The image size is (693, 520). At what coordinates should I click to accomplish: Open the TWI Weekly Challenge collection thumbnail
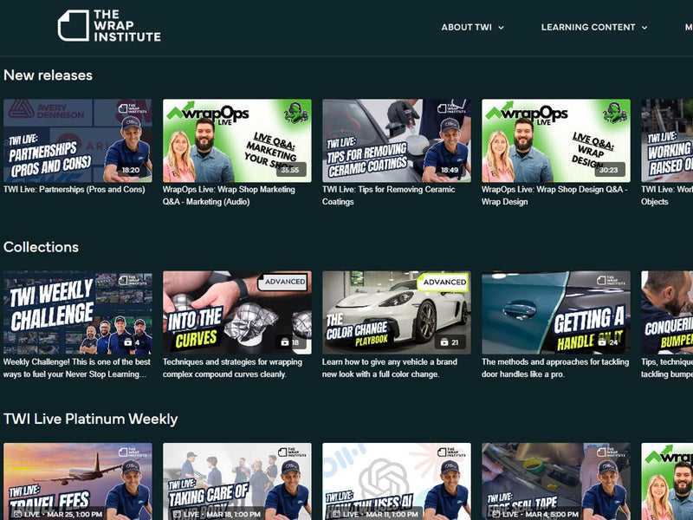tap(78, 313)
